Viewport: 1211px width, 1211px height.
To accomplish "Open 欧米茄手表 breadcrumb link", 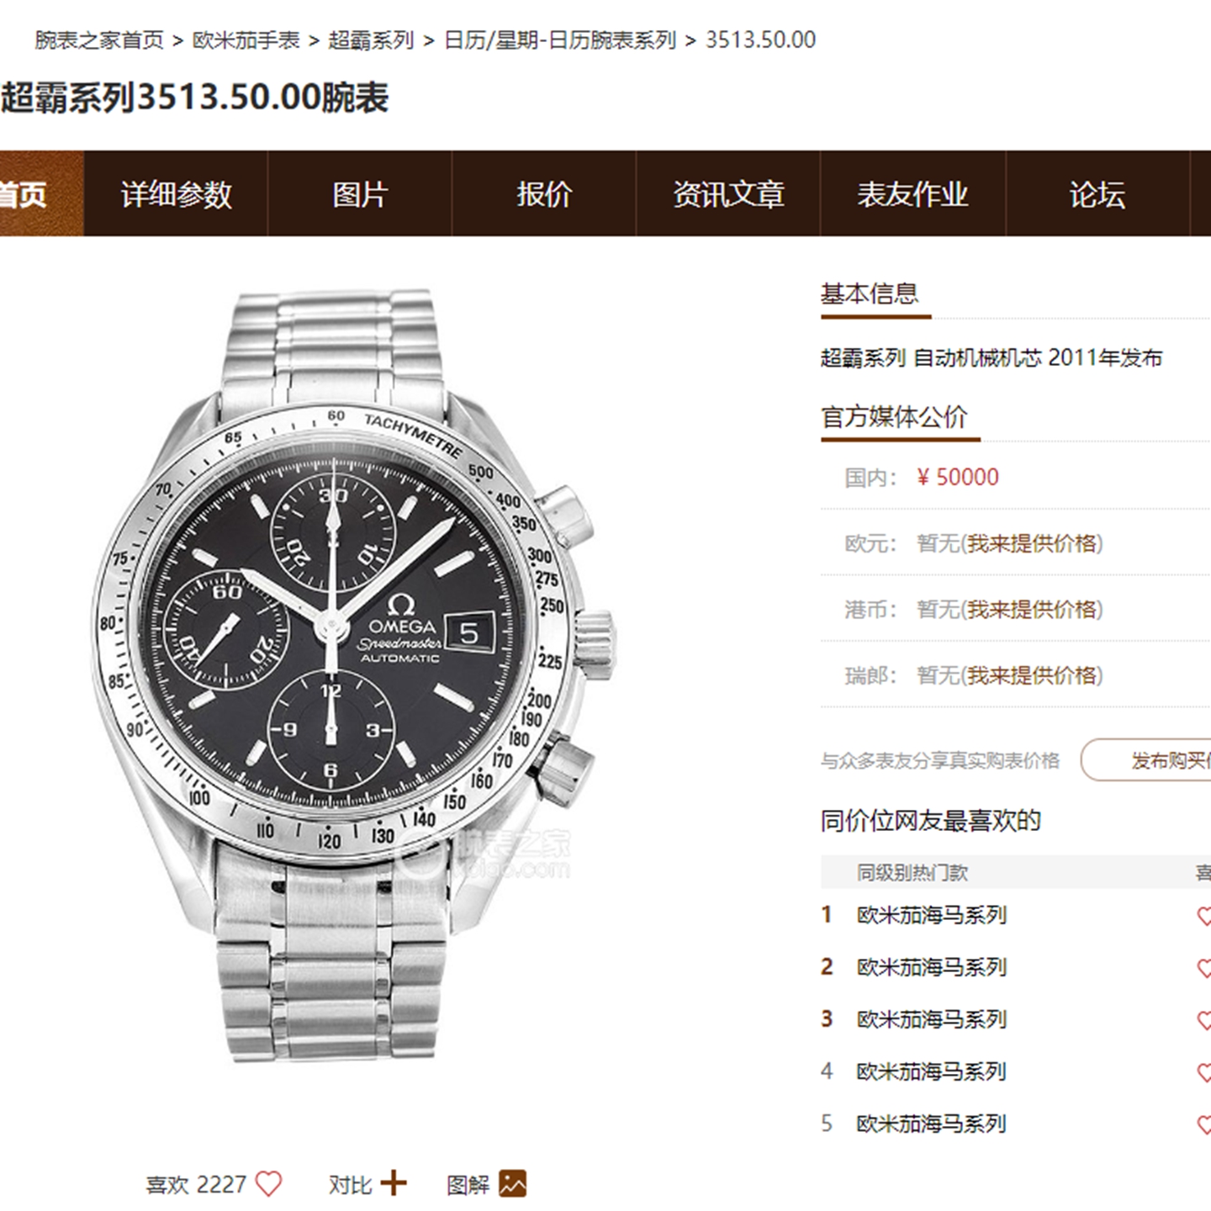I will pyautogui.click(x=246, y=40).
